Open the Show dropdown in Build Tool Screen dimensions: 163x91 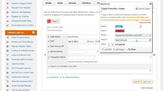coord(133,35)
